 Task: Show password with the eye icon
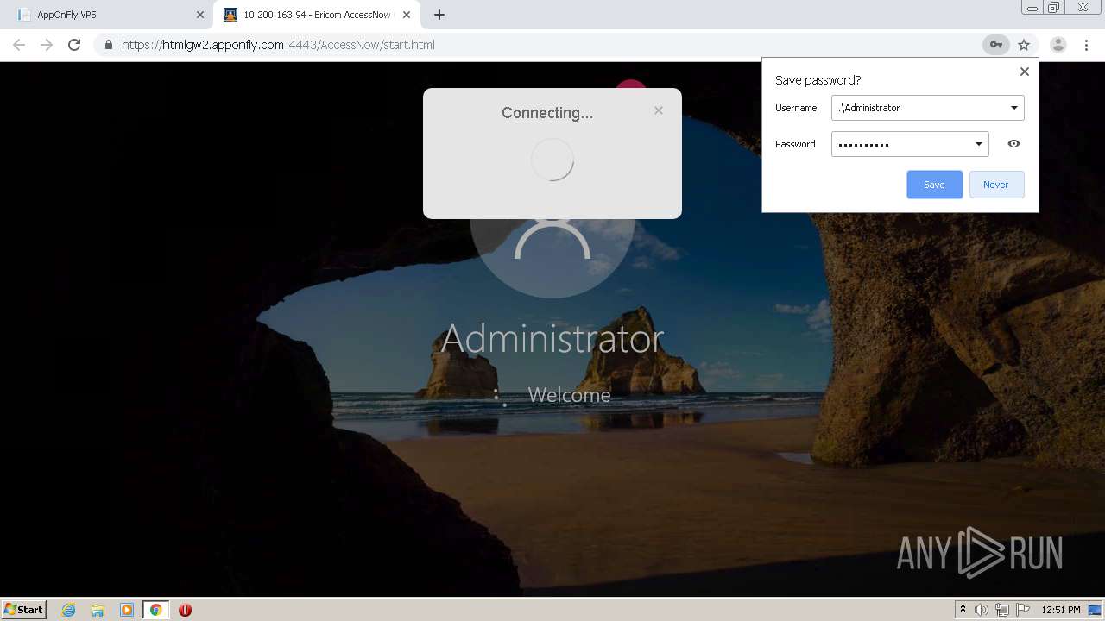tap(1013, 144)
